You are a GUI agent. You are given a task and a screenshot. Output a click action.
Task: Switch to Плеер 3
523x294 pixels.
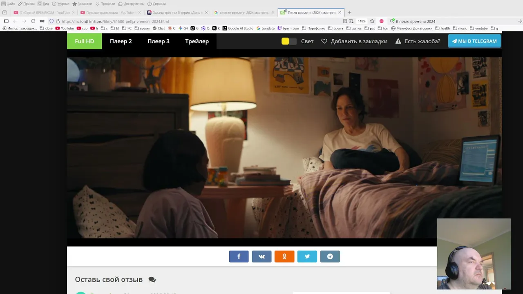click(159, 41)
